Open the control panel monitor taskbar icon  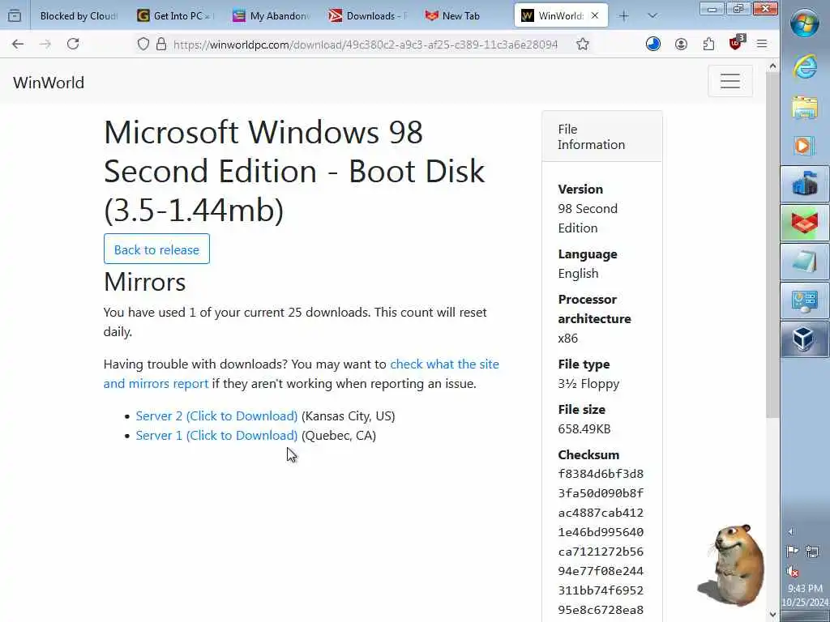(805, 300)
